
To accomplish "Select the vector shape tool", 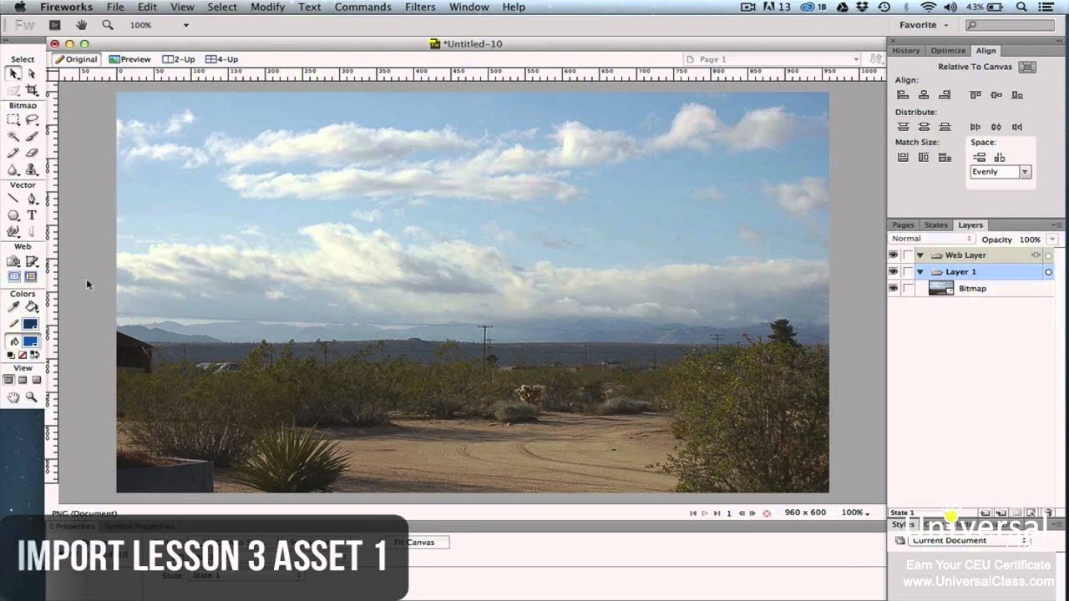I will pyautogui.click(x=13, y=215).
